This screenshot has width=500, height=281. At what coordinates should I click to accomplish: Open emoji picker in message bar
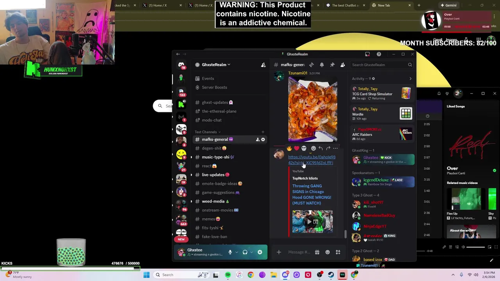coord(328,252)
